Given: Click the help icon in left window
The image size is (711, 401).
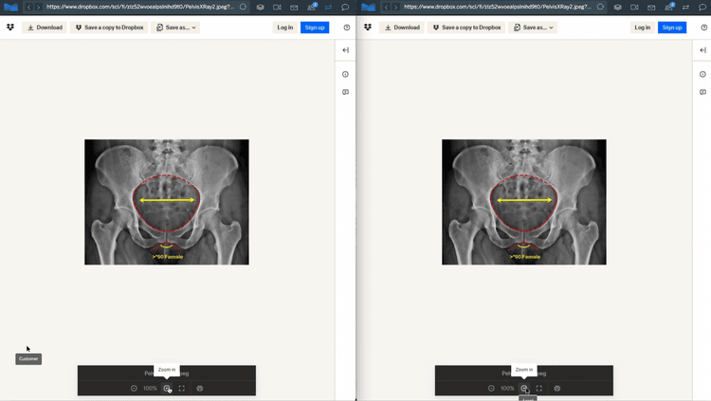Looking at the screenshot, I should click(347, 27).
